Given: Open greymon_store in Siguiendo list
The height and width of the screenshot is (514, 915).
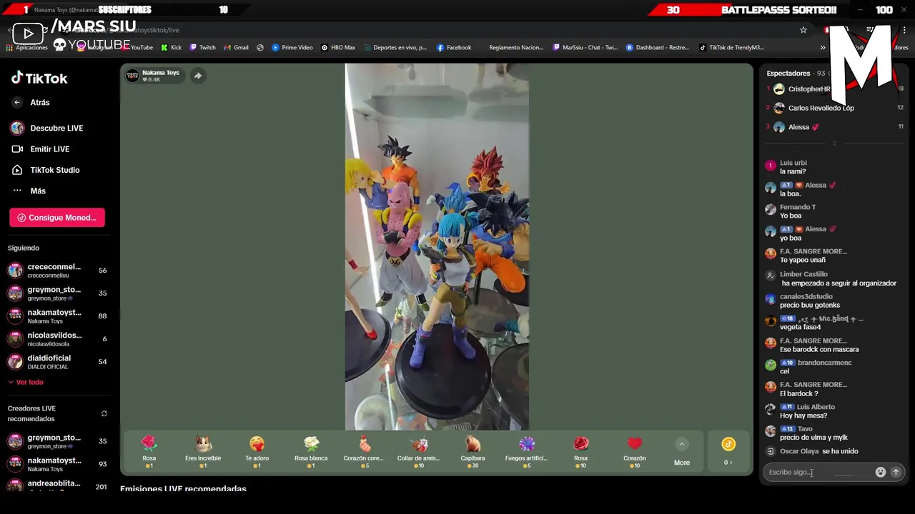Looking at the screenshot, I should (x=57, y=293).
